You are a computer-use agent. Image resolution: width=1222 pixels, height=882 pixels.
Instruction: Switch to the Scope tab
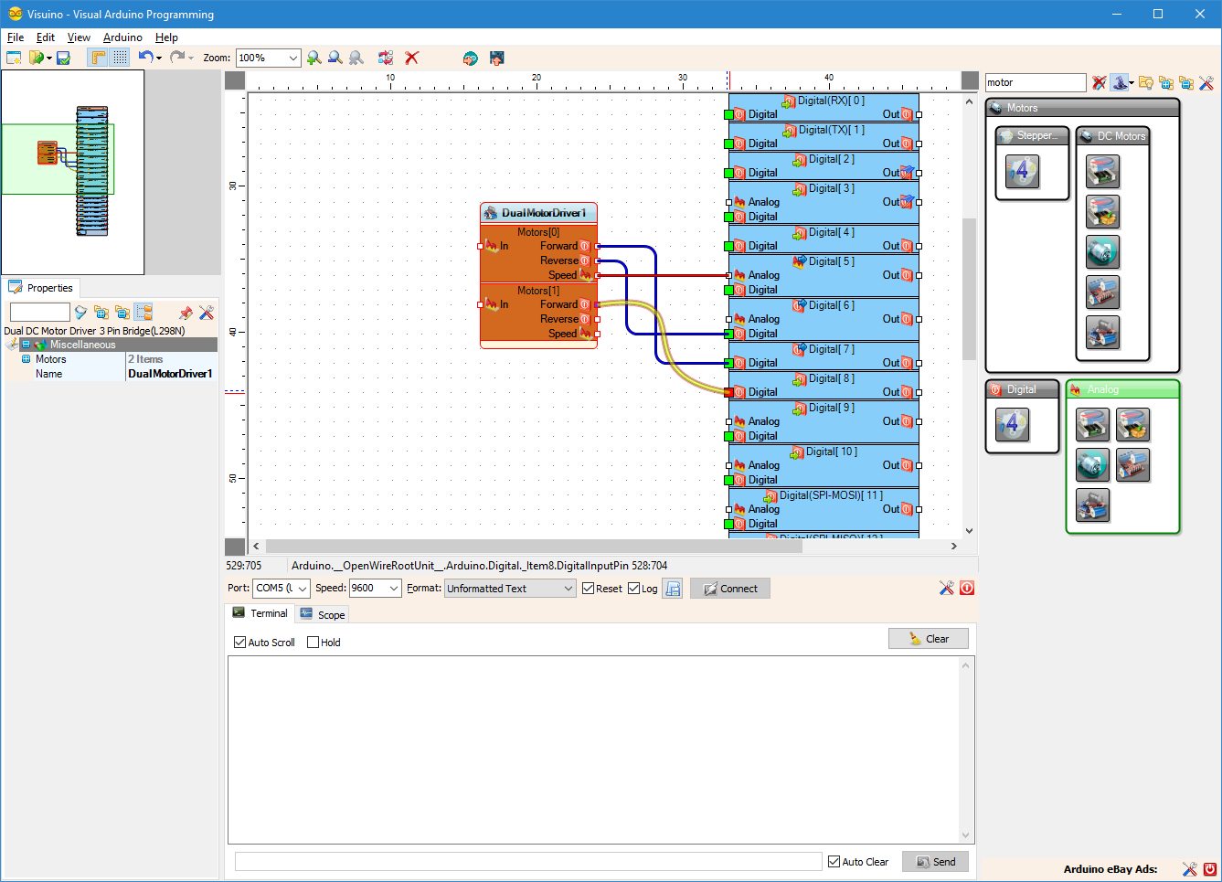(323, 614)
